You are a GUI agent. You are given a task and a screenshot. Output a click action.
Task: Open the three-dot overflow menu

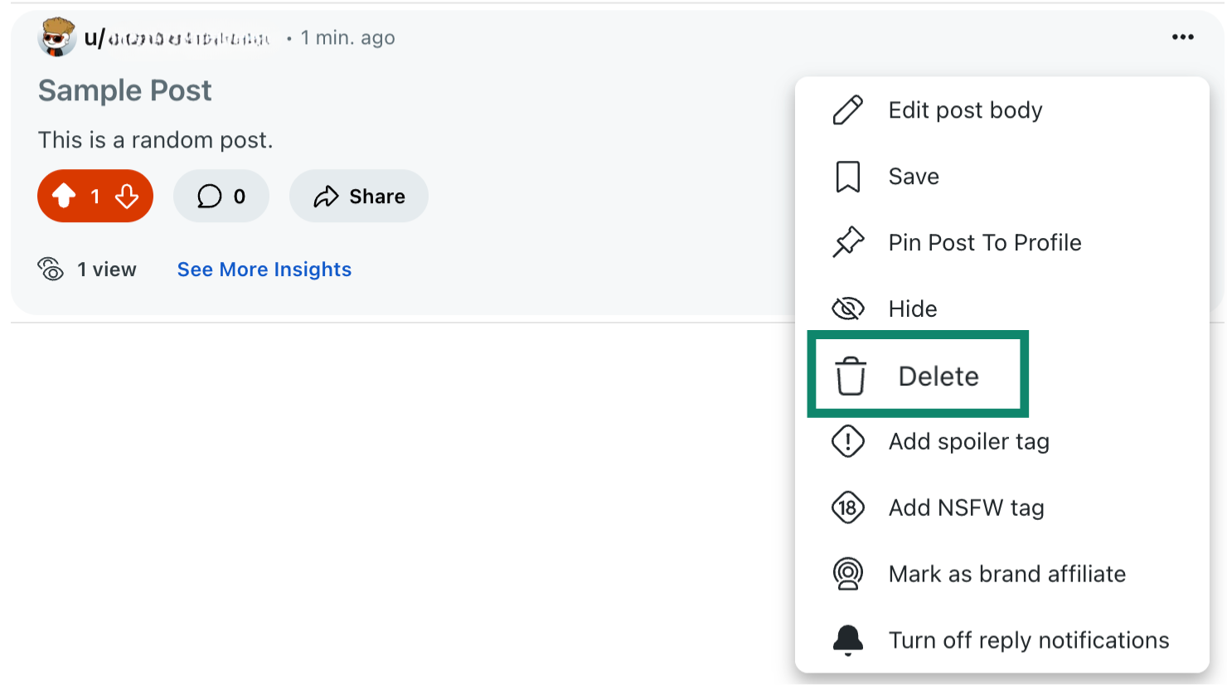coord(1182,36)
